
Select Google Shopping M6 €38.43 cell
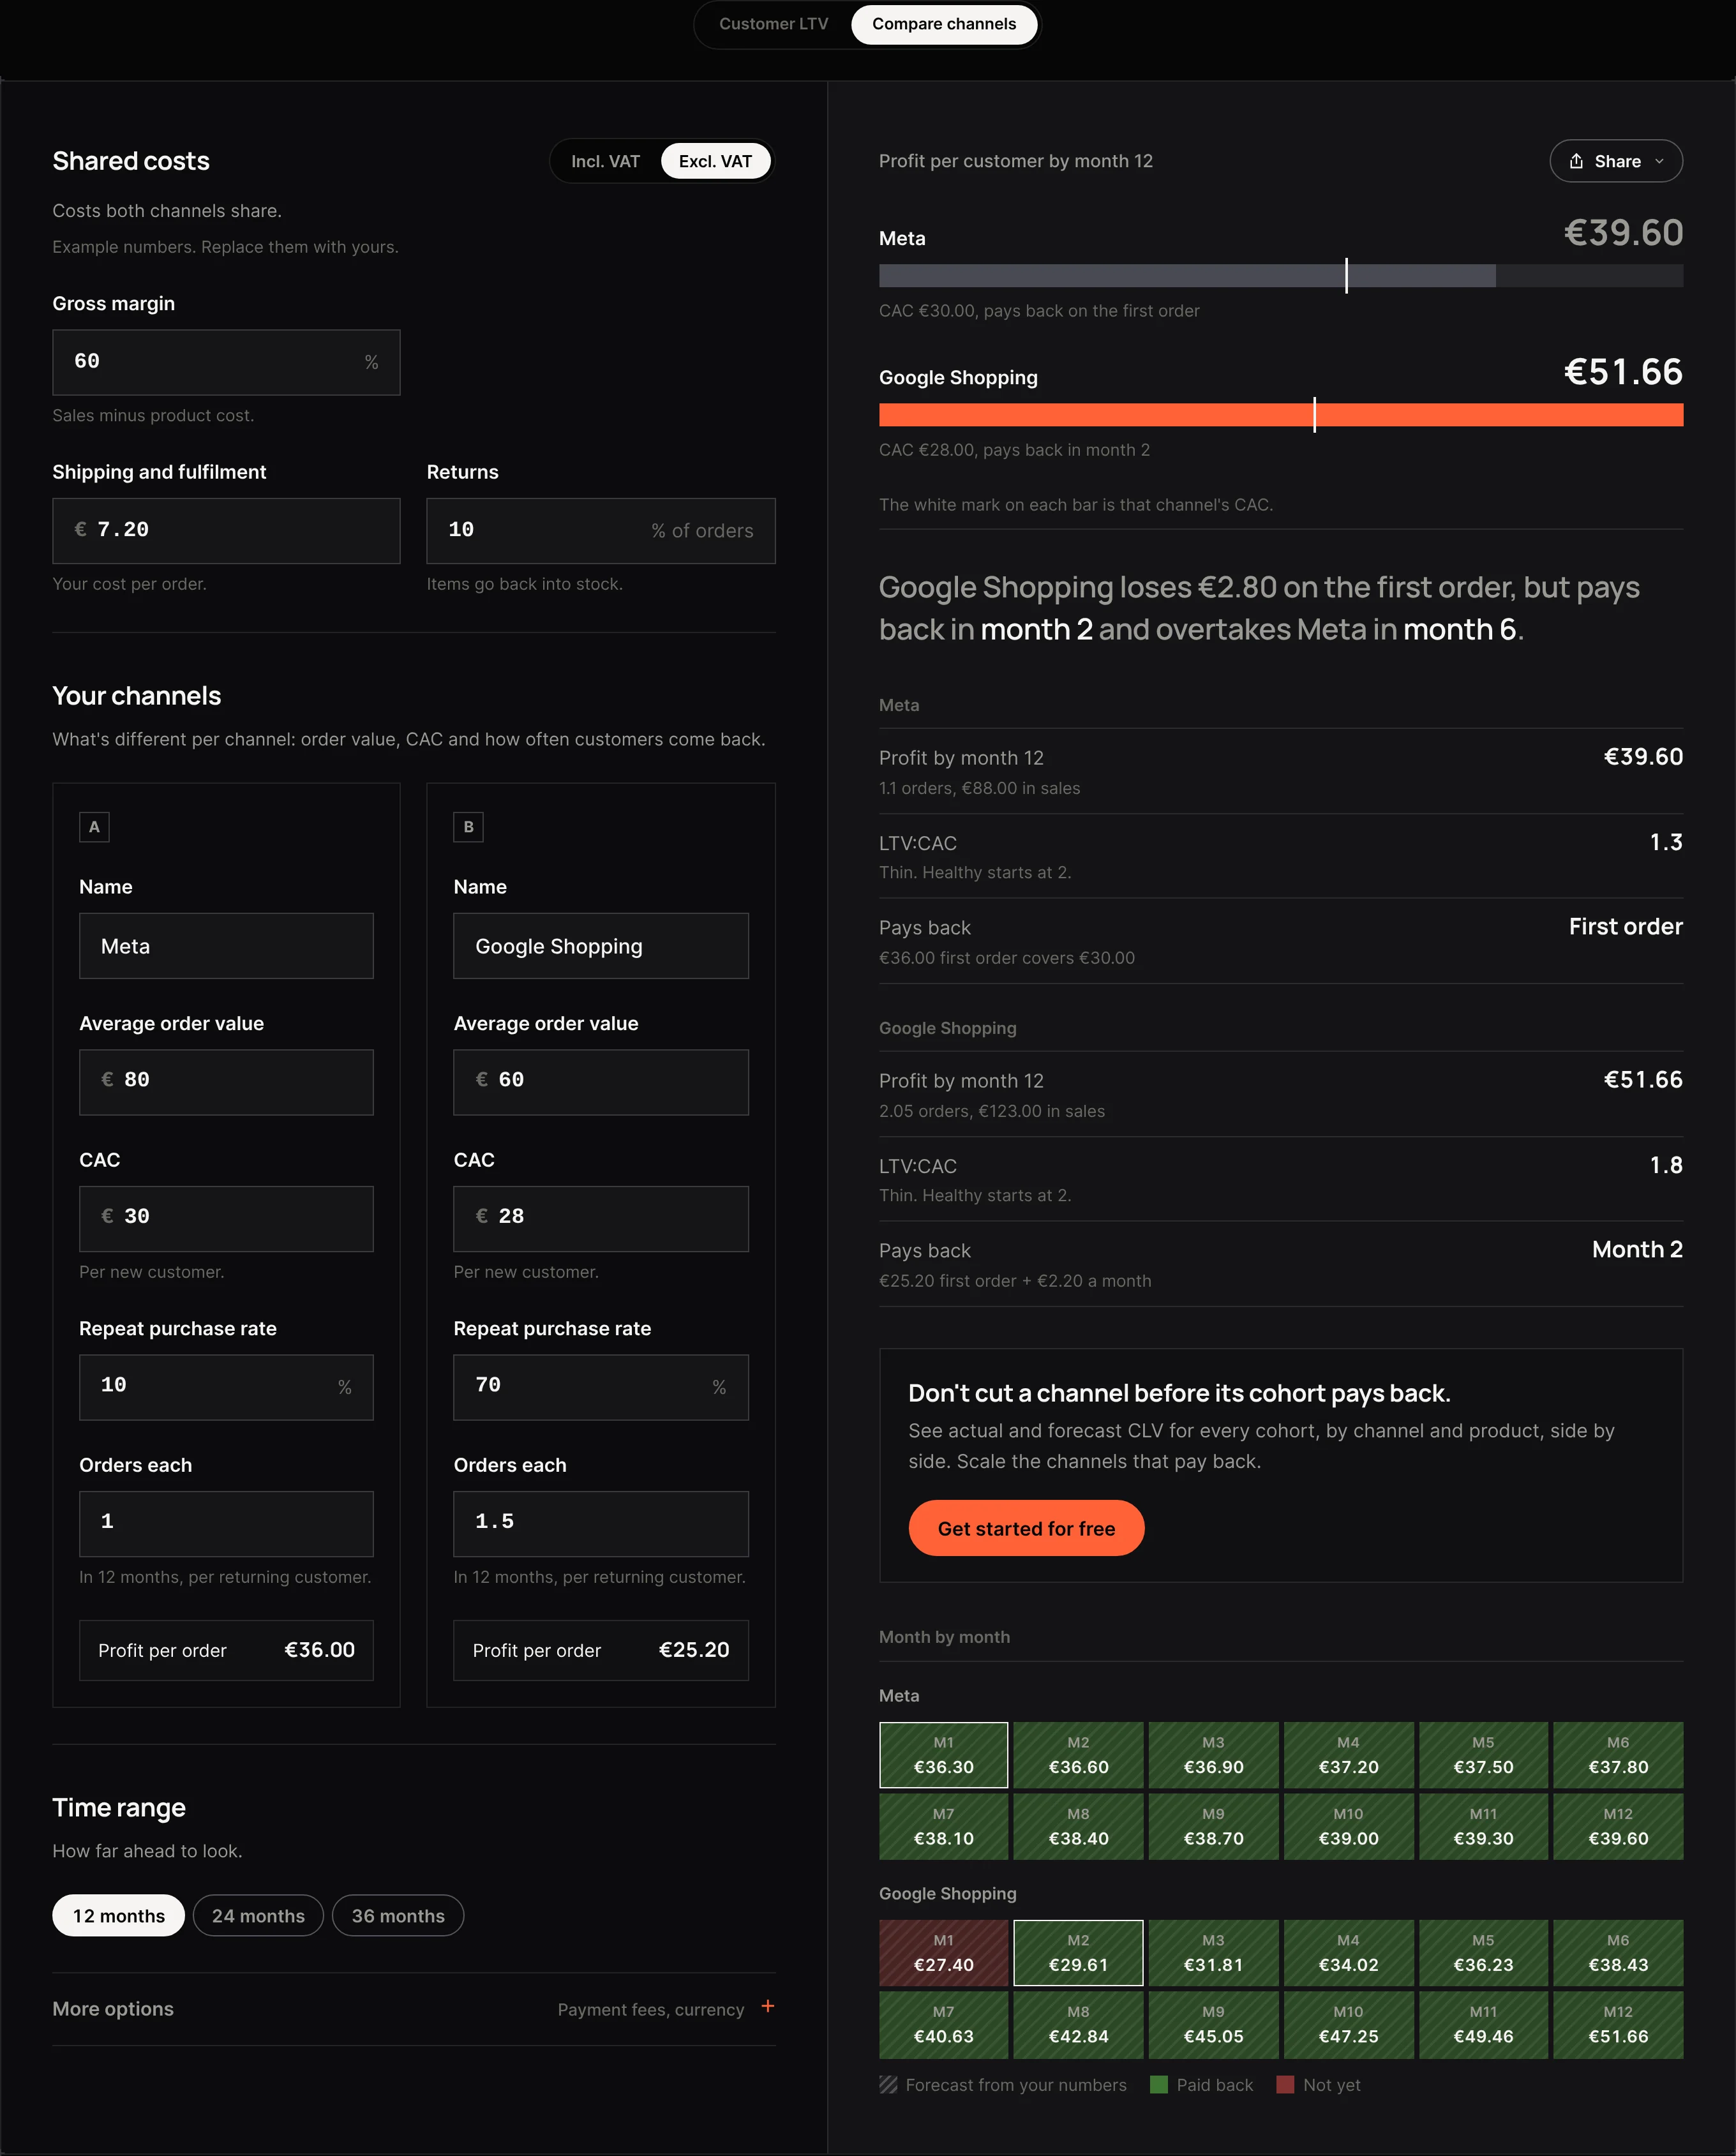coord(1618,1953)
